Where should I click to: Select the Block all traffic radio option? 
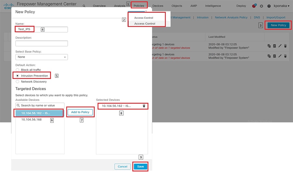click(17, 70)
